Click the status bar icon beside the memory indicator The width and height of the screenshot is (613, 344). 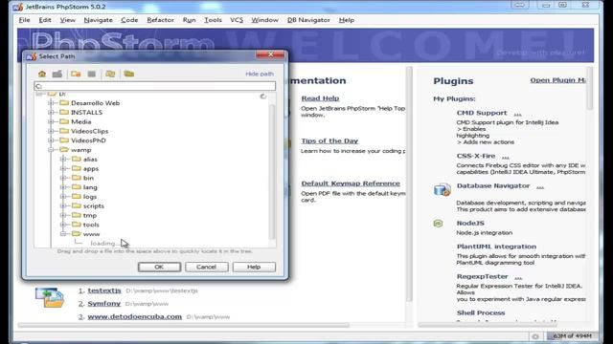535,336
